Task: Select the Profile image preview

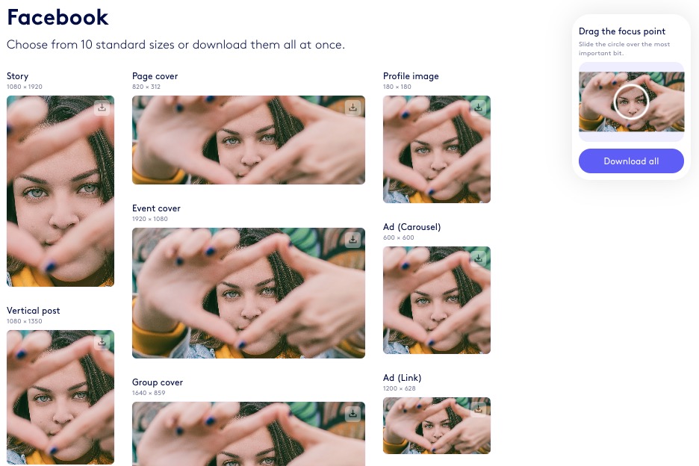Action: pyautogui.click(x=436, y=149)
